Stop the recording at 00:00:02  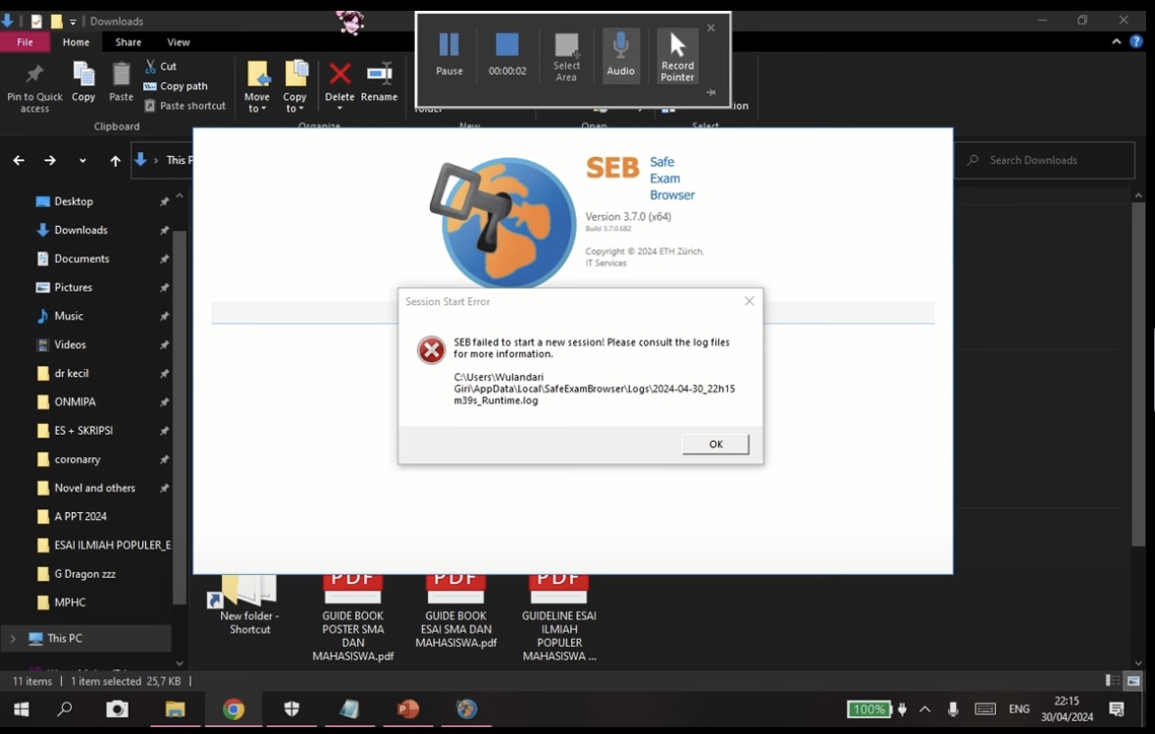pos(506,55)
